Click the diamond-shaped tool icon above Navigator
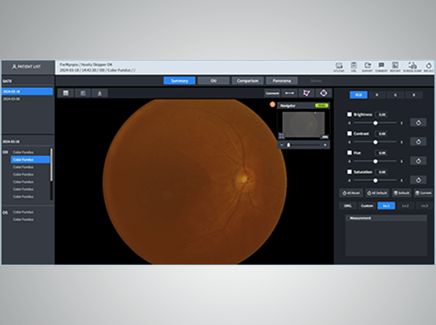 coord(324,93)
